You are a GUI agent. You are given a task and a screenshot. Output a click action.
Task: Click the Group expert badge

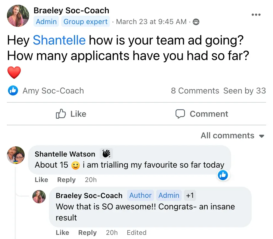pyautogui.click(x=86, y=22)
